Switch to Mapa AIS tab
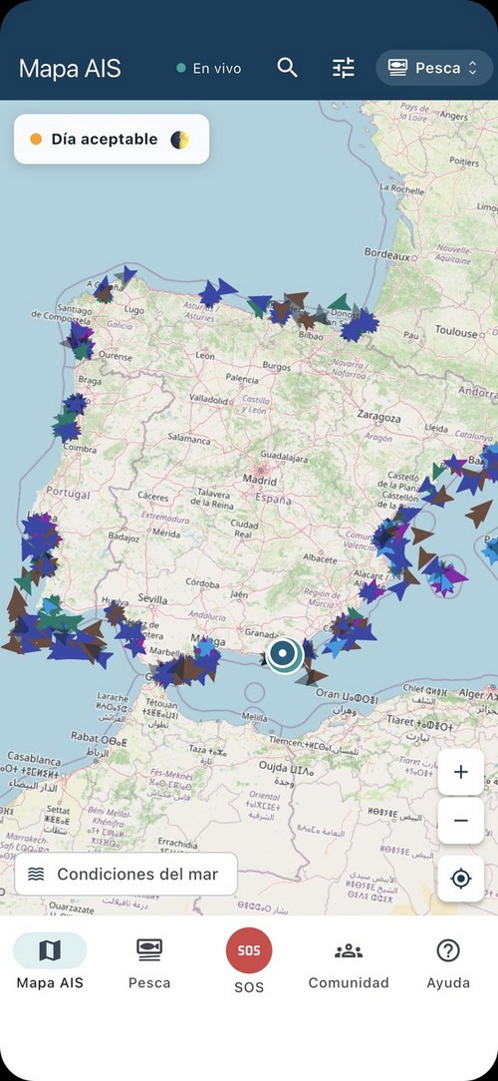 (50, 961)
